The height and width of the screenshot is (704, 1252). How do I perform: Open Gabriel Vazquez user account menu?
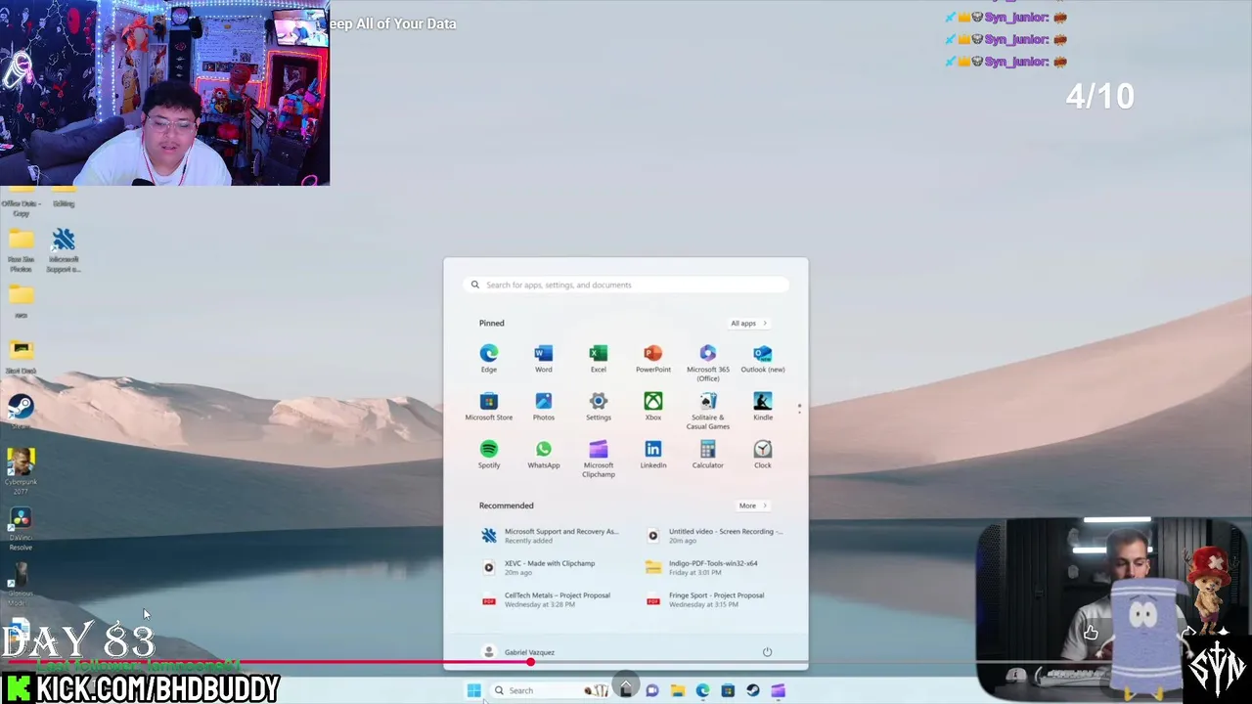[519, 652]
